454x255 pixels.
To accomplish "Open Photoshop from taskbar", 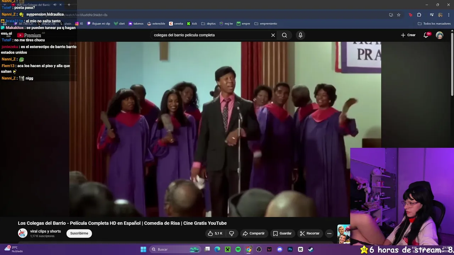I will (x=290, y=249).
